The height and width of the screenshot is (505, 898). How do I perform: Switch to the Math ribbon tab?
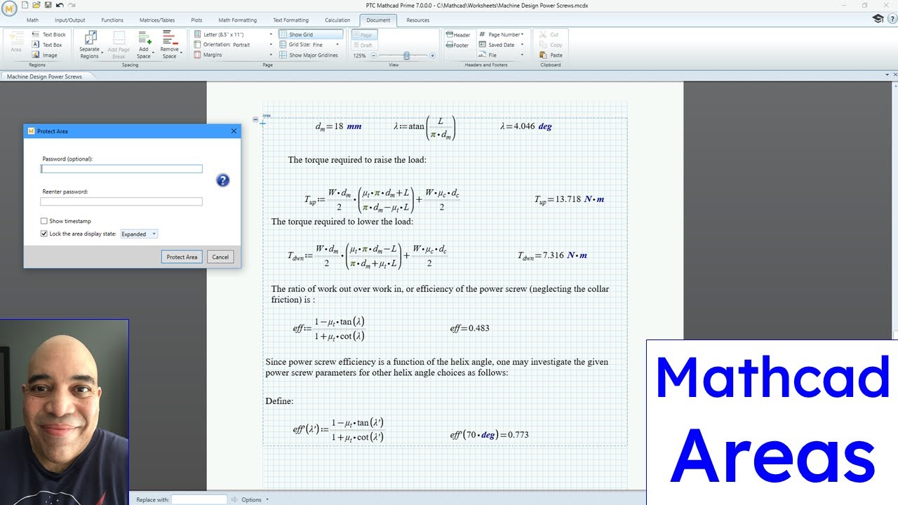[32, 20]
